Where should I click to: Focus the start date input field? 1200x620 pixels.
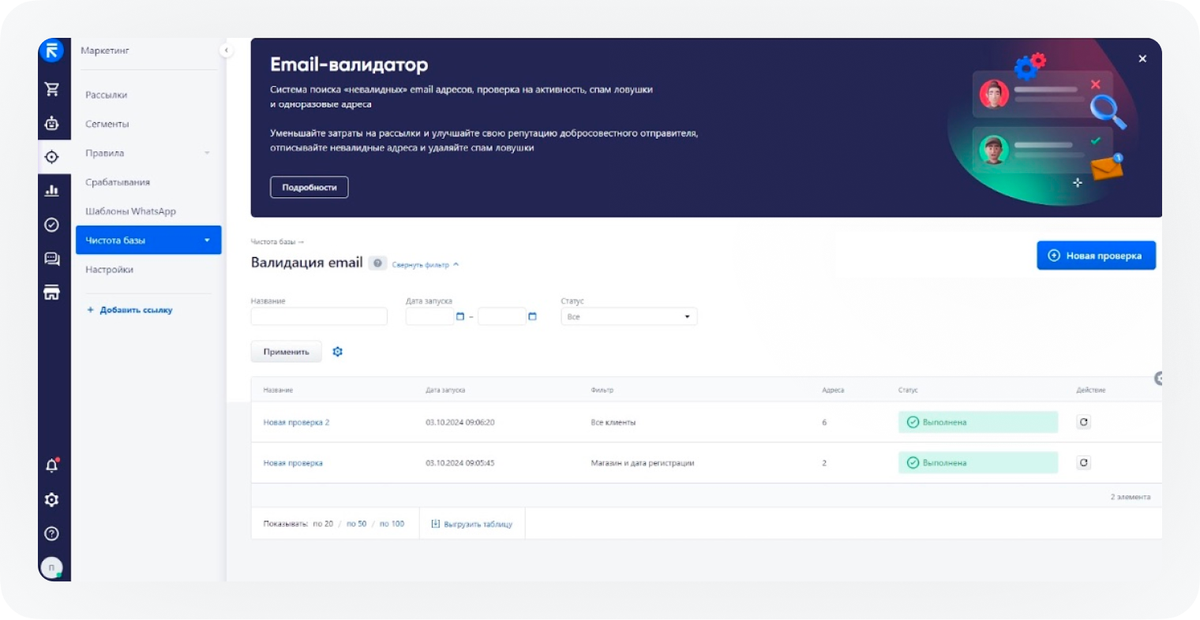[x=429, y=316]
